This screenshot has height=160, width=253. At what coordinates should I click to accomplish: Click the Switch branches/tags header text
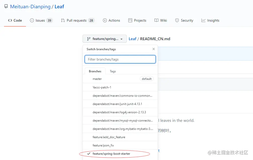coord(101,49)
